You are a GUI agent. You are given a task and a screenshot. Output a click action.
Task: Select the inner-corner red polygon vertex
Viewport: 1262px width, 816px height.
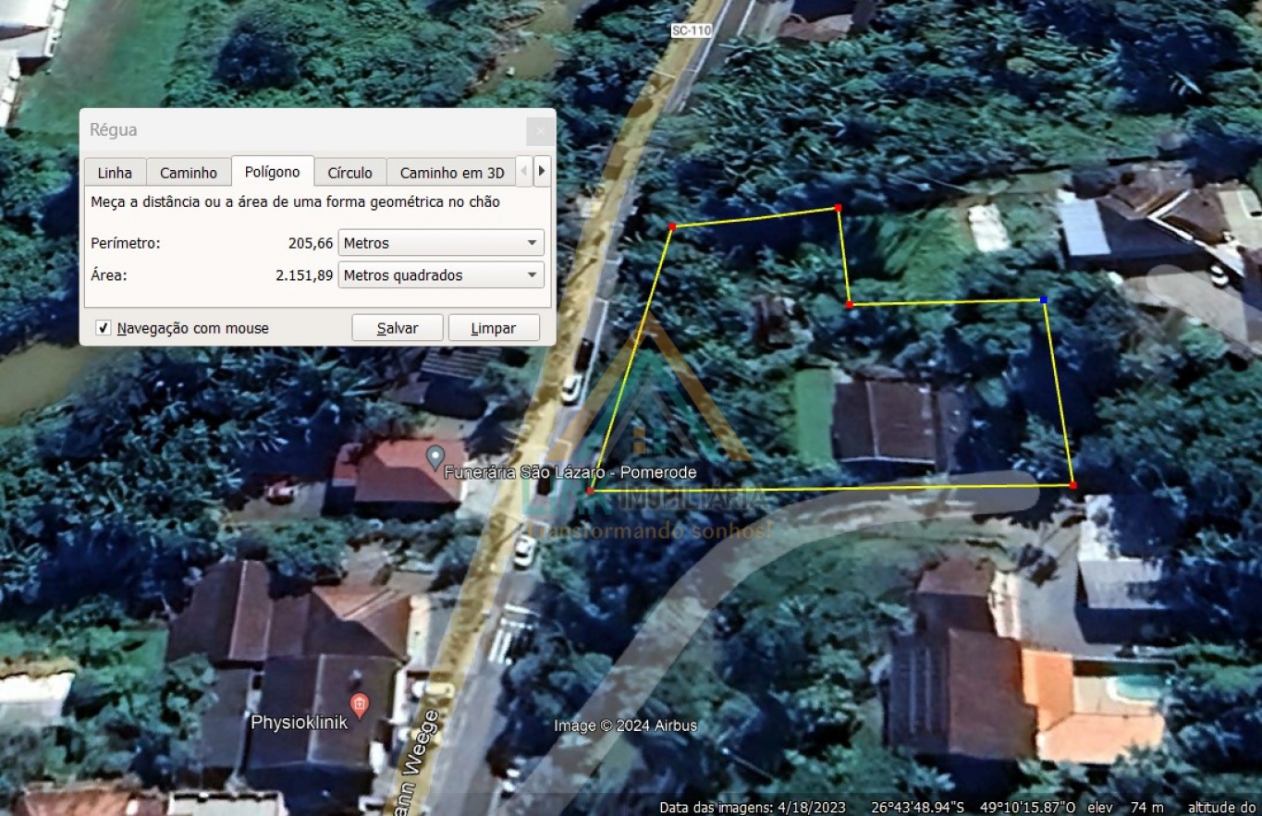[x=850, y=304]
